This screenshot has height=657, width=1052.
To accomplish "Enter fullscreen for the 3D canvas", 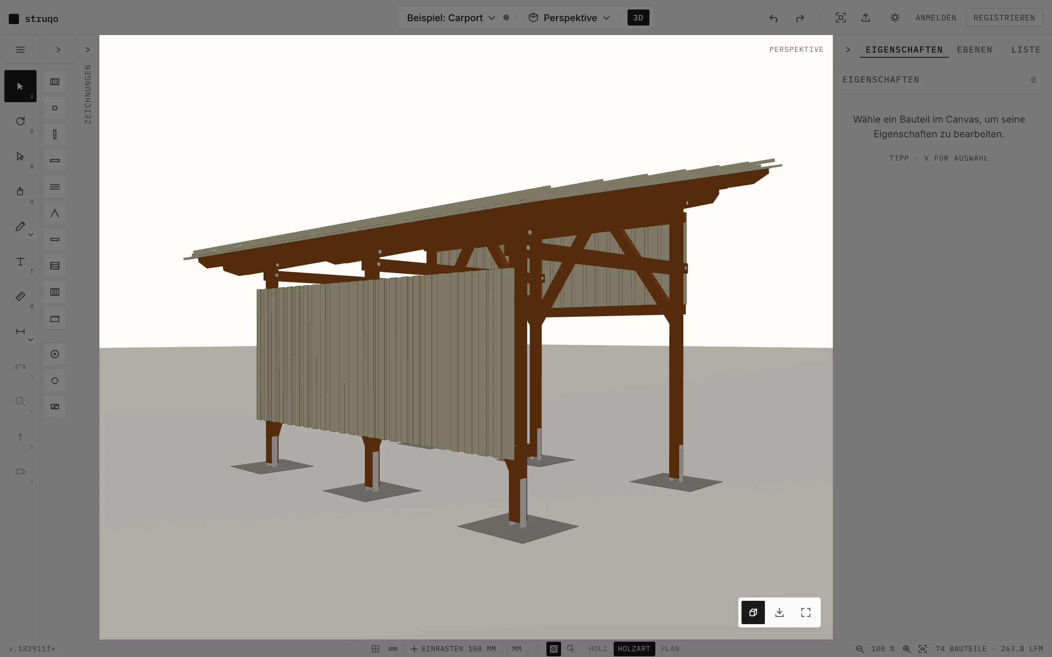I will pyautogui.click(x=805, y=612).
